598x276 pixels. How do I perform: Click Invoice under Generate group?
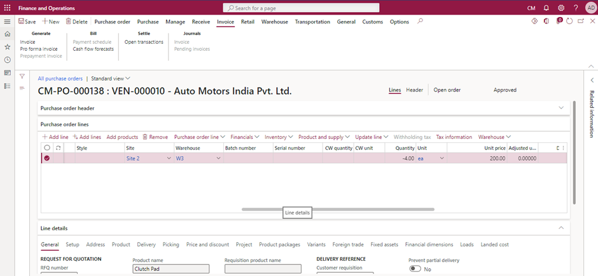27,43
